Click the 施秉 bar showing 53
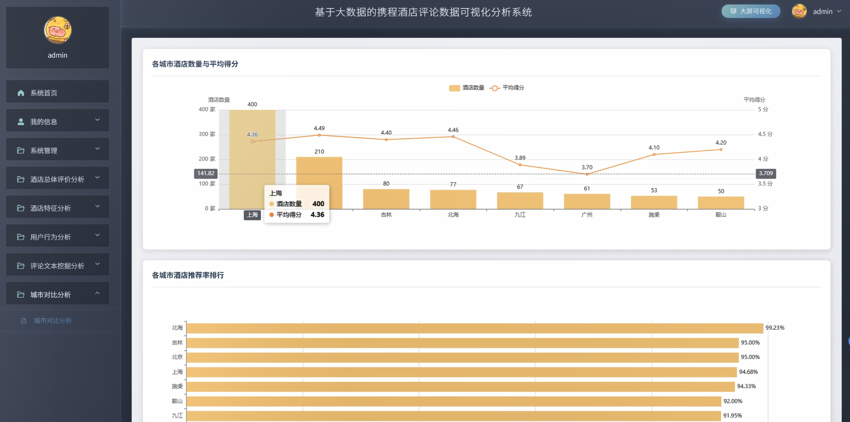This screenshot has width=850, height=422. tap(654, 203)
